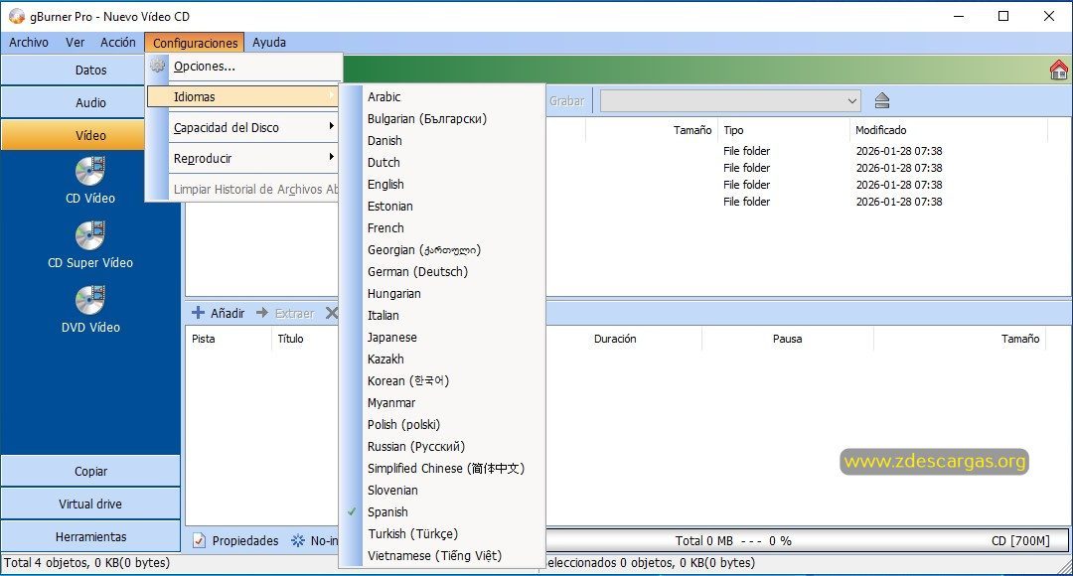The image size is (1073, 576).
Task: Click the eject drive icon
Action: point(882,101)
